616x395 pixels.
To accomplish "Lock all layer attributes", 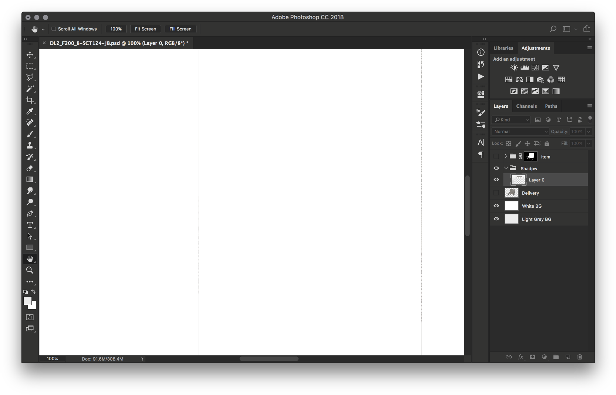I will [x=547, y=144].
